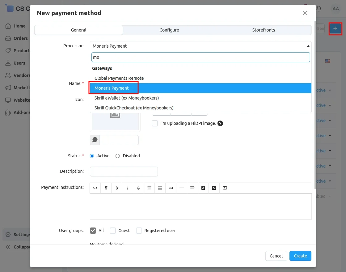This screenshot has width=346, height=272.
Task: Click the dialog vertical scrollbar
Action: tap(315, 105)
